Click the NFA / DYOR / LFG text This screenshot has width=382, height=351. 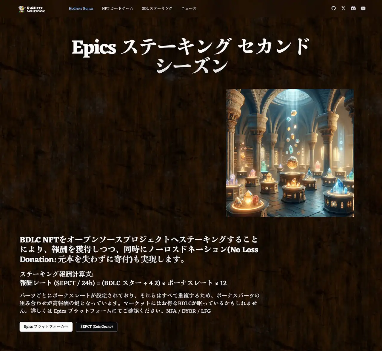coord(188,311)
